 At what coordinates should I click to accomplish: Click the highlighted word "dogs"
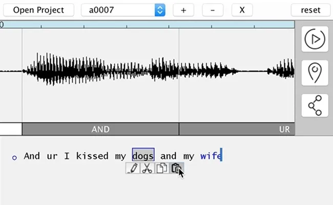(x=143, y=156)
